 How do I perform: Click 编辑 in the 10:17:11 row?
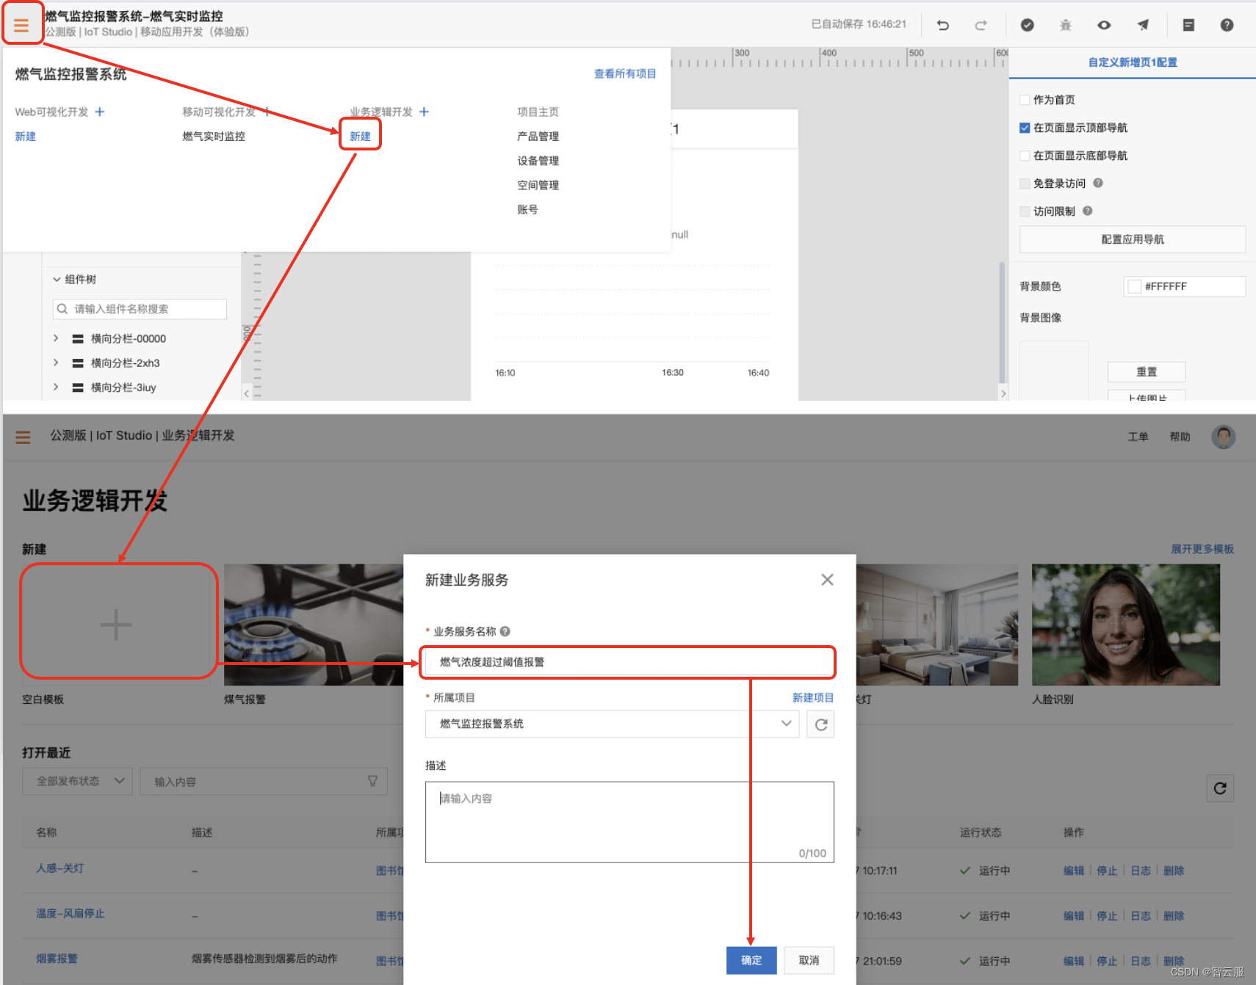pyautogui.click(x=1073, y=870)
